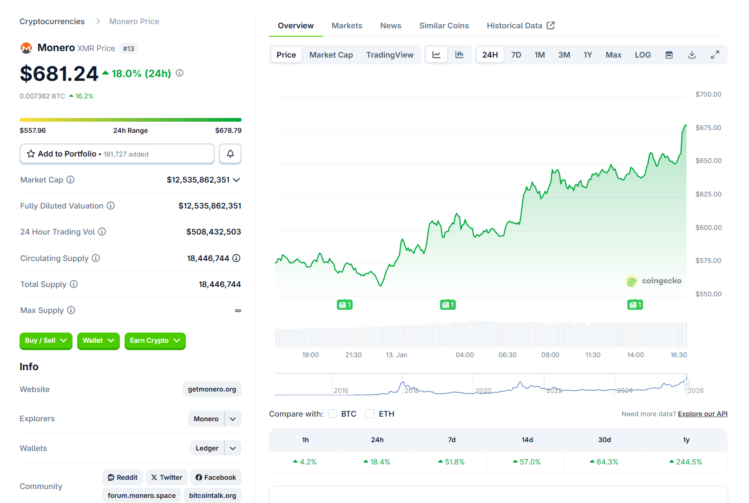Enable ETH comparison checkbox
749x503 pixels.
coord(370,414)
